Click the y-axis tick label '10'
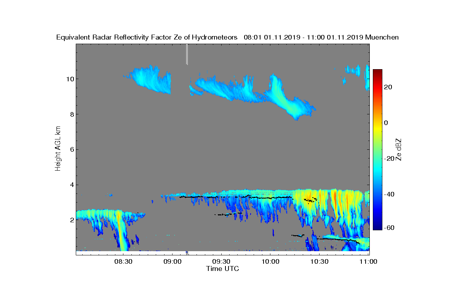This screenshot has height=304, width=457. pos(70,79)
